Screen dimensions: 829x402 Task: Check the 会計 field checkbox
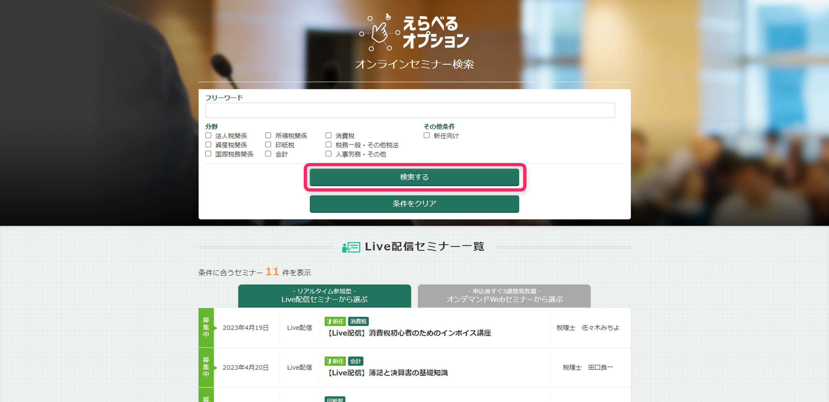click(x=268, y=154)
